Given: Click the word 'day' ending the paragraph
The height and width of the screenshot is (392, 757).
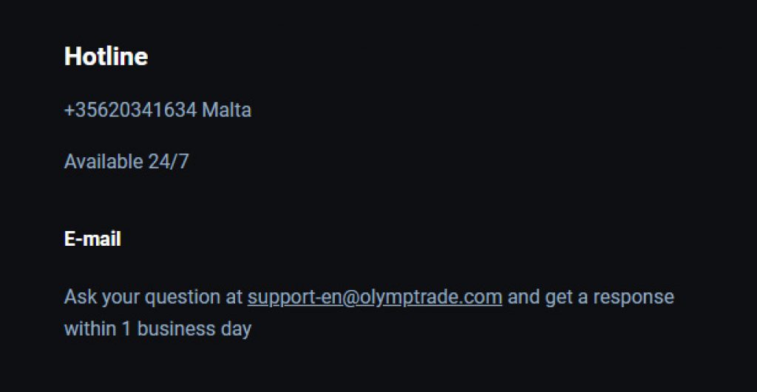Looking at the screenshot, I should pyautogui.click(x=236, y=330).
